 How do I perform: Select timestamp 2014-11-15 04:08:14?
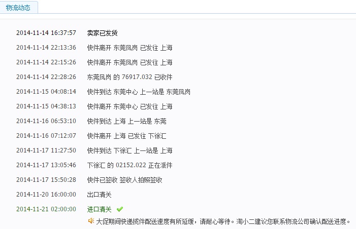point(46,92)
